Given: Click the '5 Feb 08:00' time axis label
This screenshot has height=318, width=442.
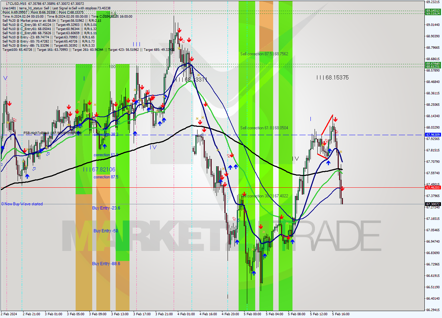Looking at the screenshot, I should pyautogui.click(x=297, y=314).
